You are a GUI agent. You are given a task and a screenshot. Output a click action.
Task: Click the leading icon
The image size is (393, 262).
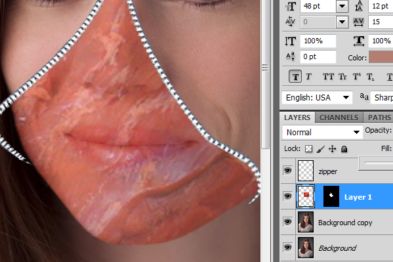tap(359, 6)
